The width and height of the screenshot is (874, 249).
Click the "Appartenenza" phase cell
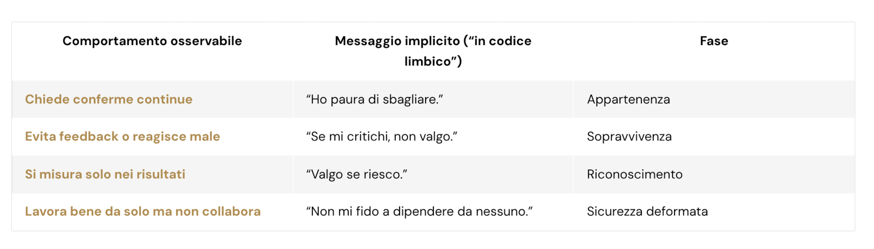(628, 99)
